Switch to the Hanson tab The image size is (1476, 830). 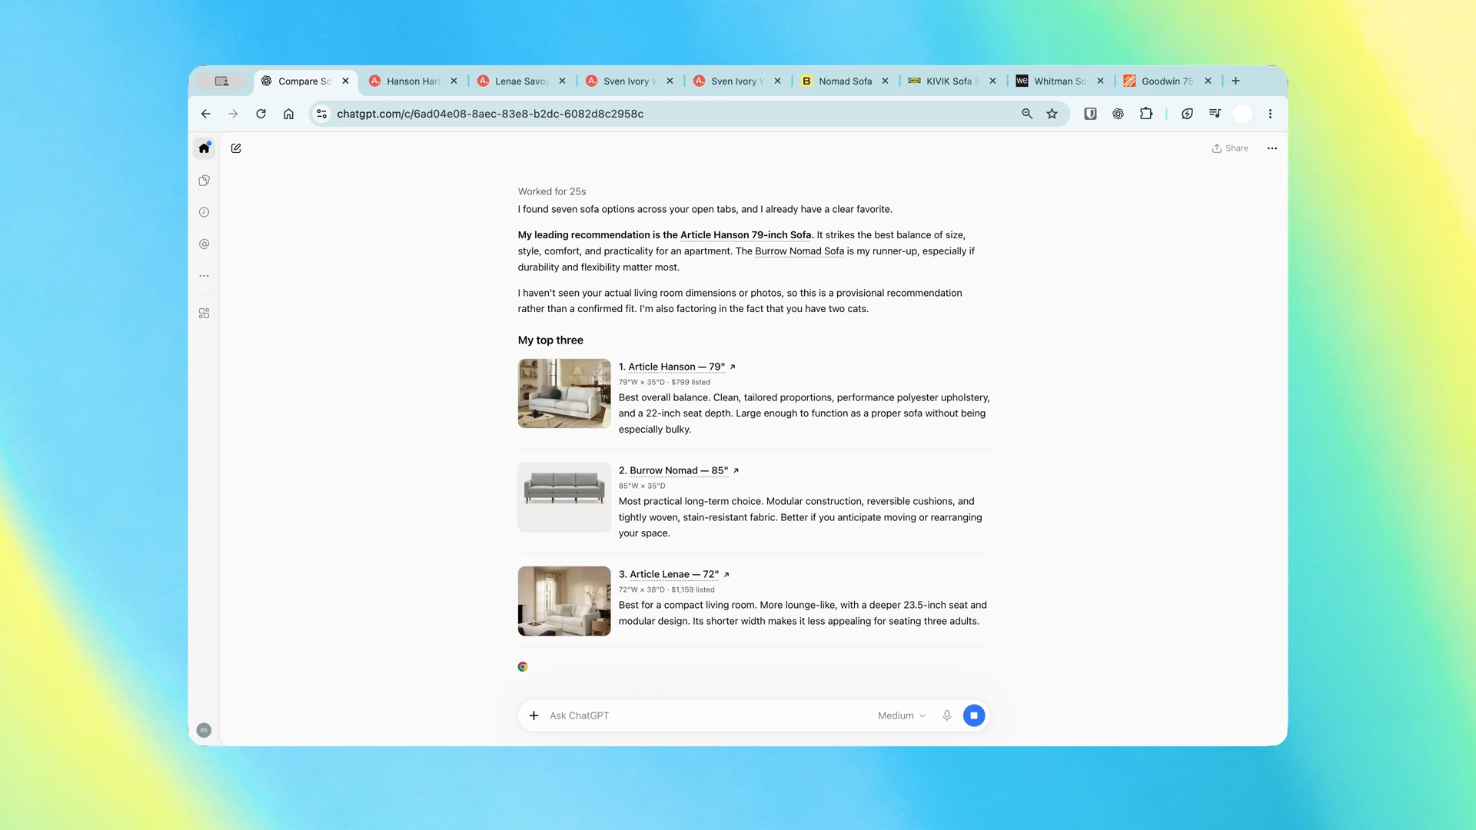point(413,81)
